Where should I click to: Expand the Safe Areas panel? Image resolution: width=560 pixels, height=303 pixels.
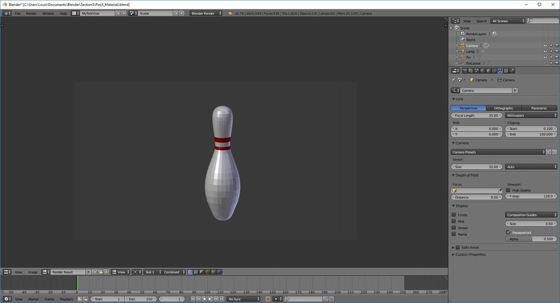[454, 247]
